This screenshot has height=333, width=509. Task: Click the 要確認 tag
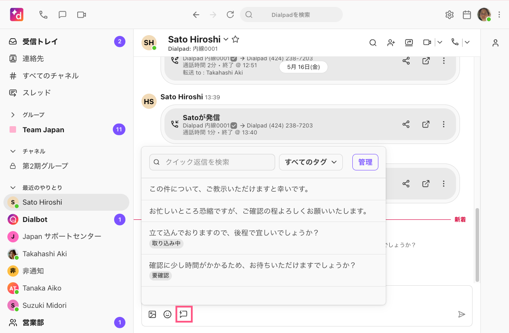click(161, 276)
